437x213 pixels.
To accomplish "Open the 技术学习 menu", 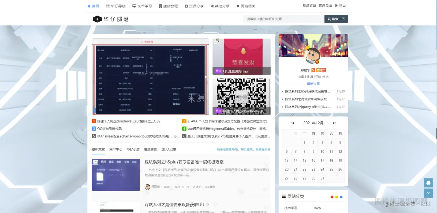I will [142, 6].
